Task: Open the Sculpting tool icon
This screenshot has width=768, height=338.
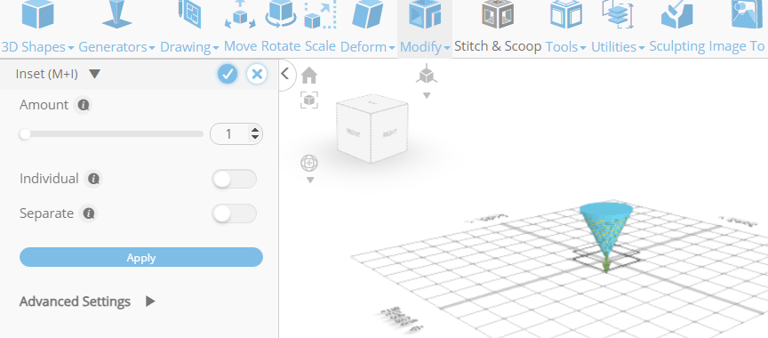Action: click(677, 14)
